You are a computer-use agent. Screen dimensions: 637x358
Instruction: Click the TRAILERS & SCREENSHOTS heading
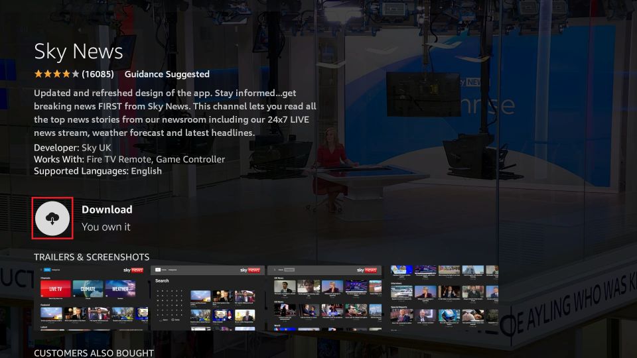pos(92,257)
